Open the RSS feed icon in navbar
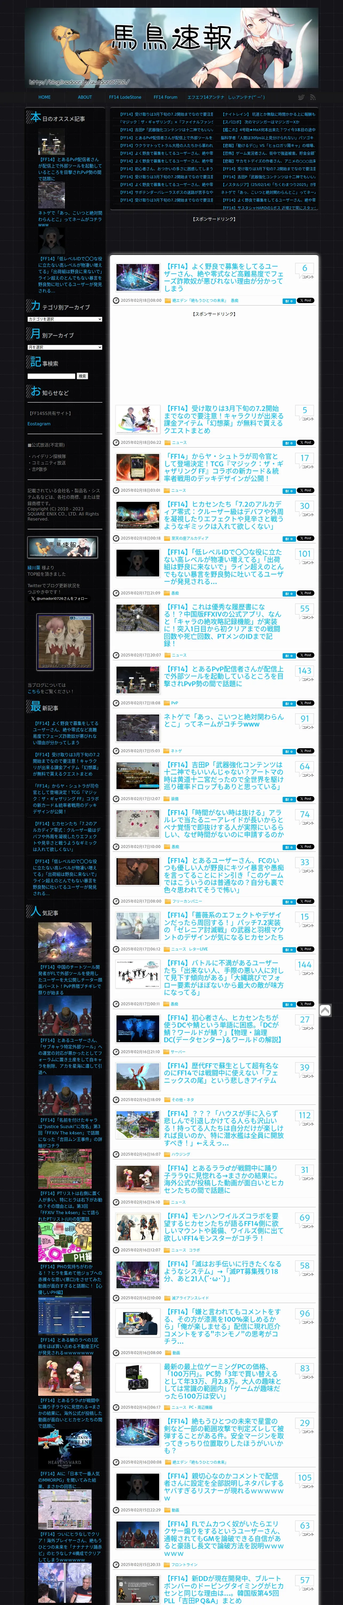 pos(313,97)
